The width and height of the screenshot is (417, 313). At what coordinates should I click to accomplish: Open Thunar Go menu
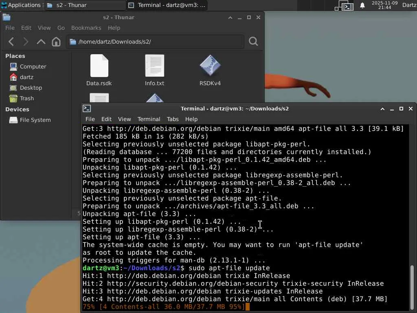[x=61, y=28]
